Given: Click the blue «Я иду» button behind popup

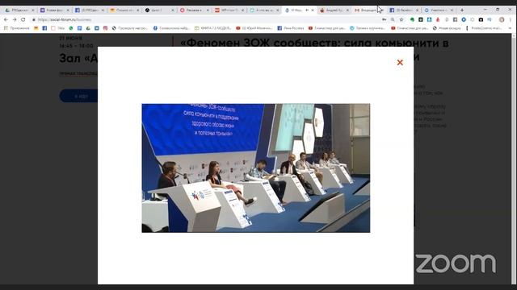Looking at the screenshot, I should (79, 96).
